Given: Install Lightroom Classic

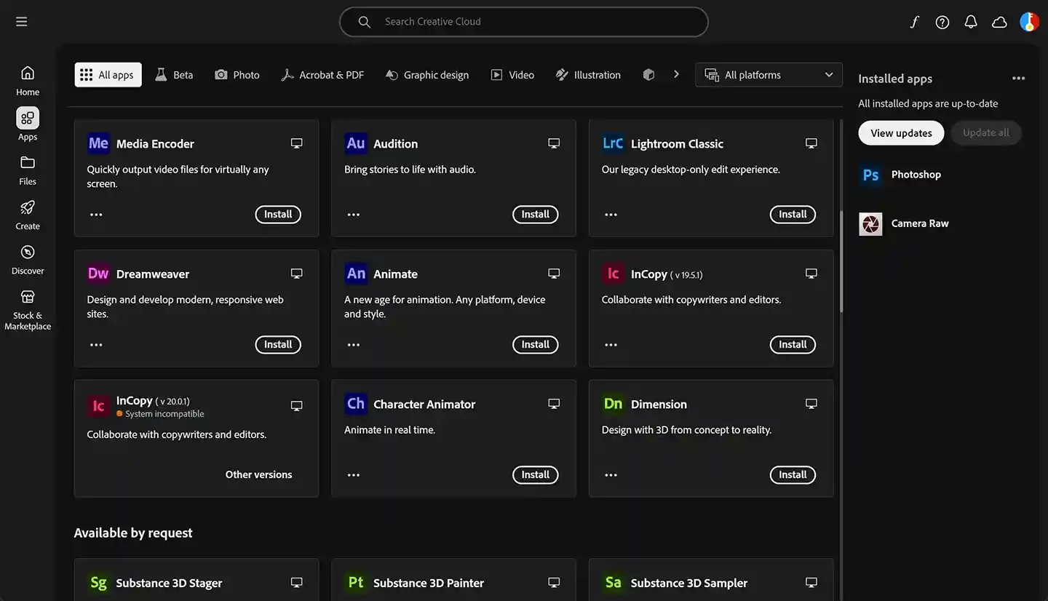Looking at the screenshot, I should click(x=793, y=215).
